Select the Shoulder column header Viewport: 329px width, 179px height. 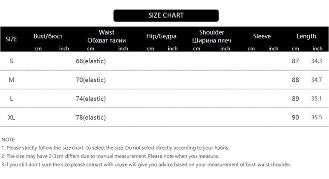(211, 32)
